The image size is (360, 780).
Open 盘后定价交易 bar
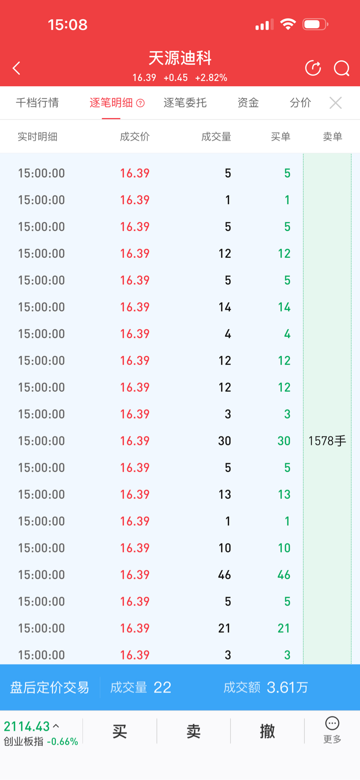[x=180, y=687]
